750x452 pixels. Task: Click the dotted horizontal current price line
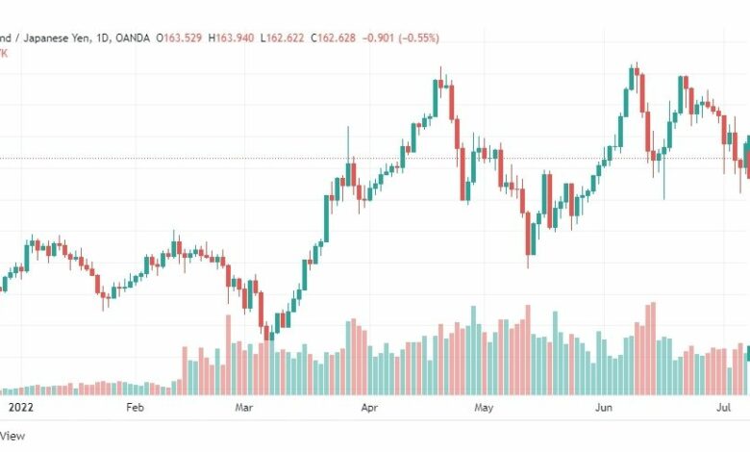[x=375, y=158]
